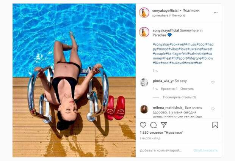Click Ответить under pinda_wla_yr comment
Screen dimensions: 235x161
click(x=187, y=89)
